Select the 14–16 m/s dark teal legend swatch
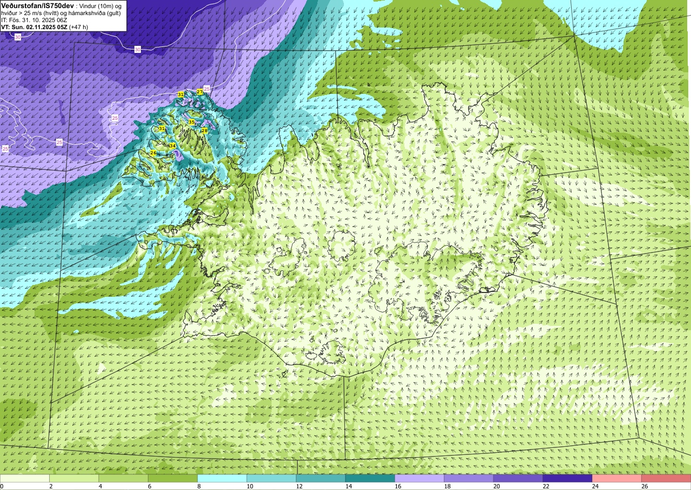This screenshot has width=691, height=490. 370,478
